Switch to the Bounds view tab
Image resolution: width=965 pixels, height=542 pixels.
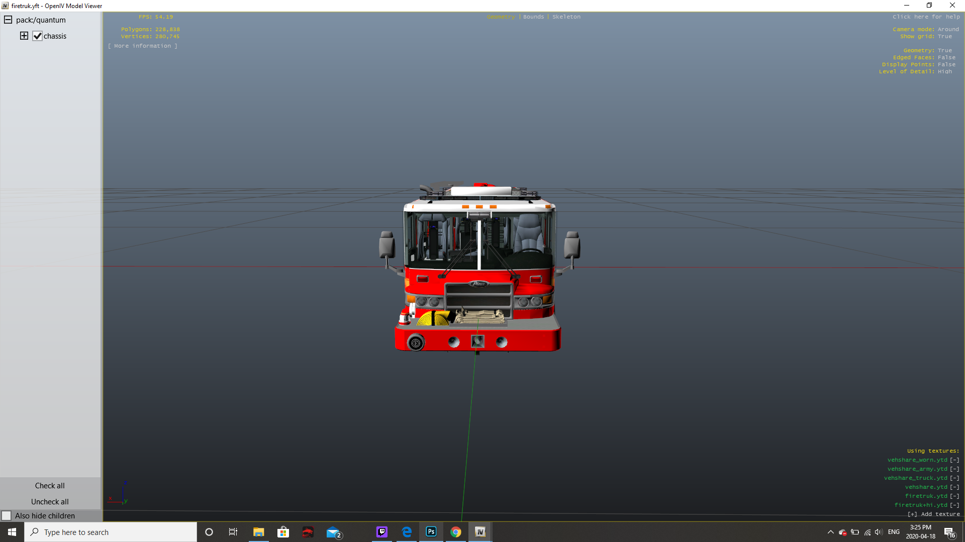point(533,17)
